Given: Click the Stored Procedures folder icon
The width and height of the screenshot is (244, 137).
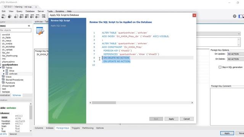Looking at the screenshot, I should [x=3, y=80].
